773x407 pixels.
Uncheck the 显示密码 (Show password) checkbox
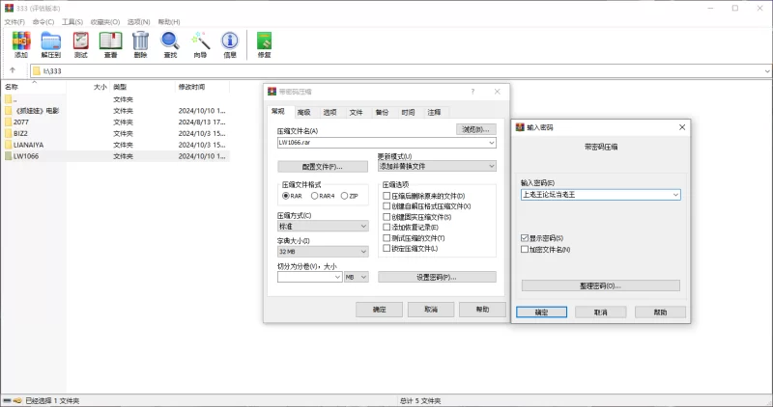pyautogui.click(x=525, y=237)
